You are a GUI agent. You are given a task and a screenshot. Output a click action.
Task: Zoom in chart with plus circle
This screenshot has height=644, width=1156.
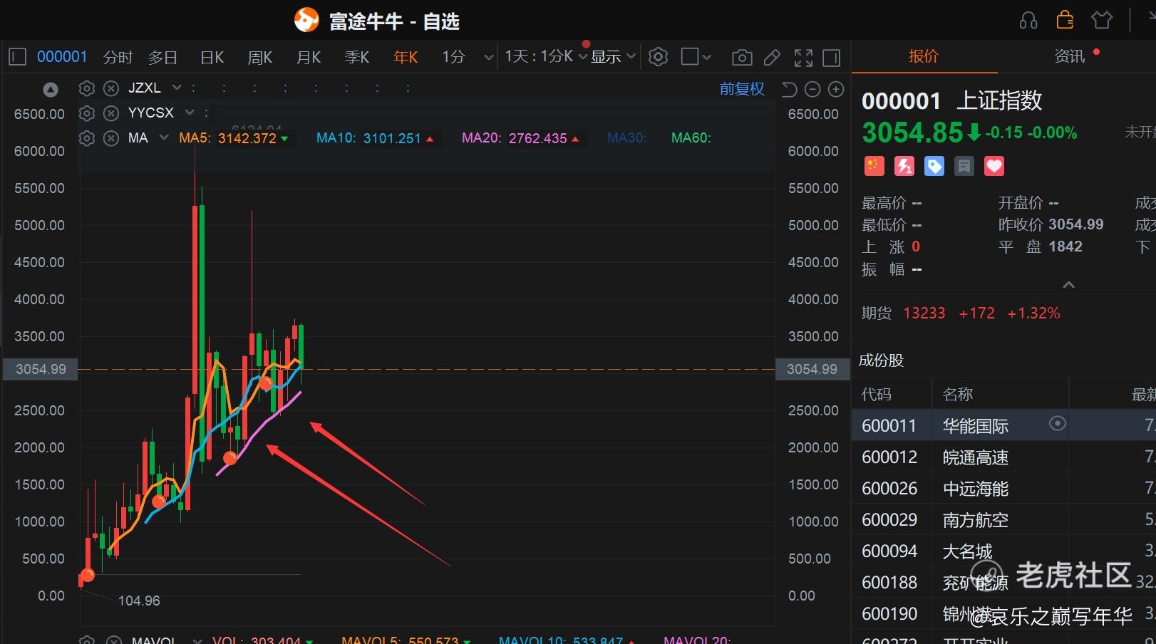pyautogui.click(x=836, y=89)
